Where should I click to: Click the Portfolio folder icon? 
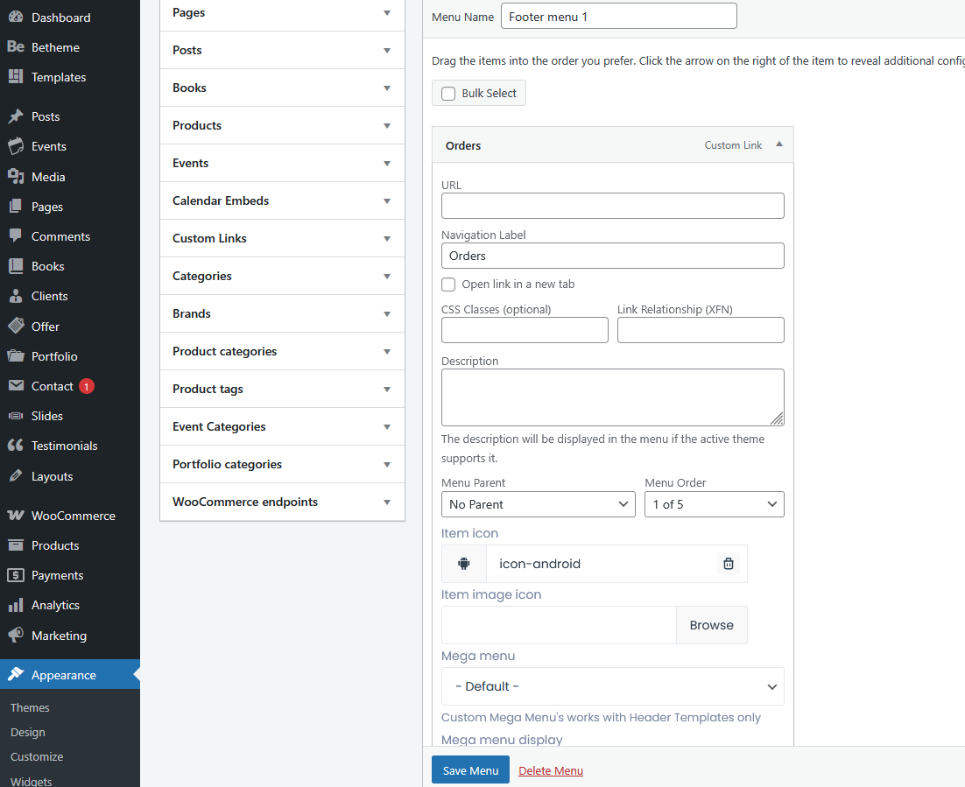(16, 356)
